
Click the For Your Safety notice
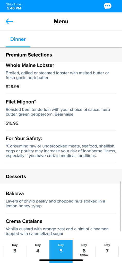pyautogui.click(x=61, y=147)
